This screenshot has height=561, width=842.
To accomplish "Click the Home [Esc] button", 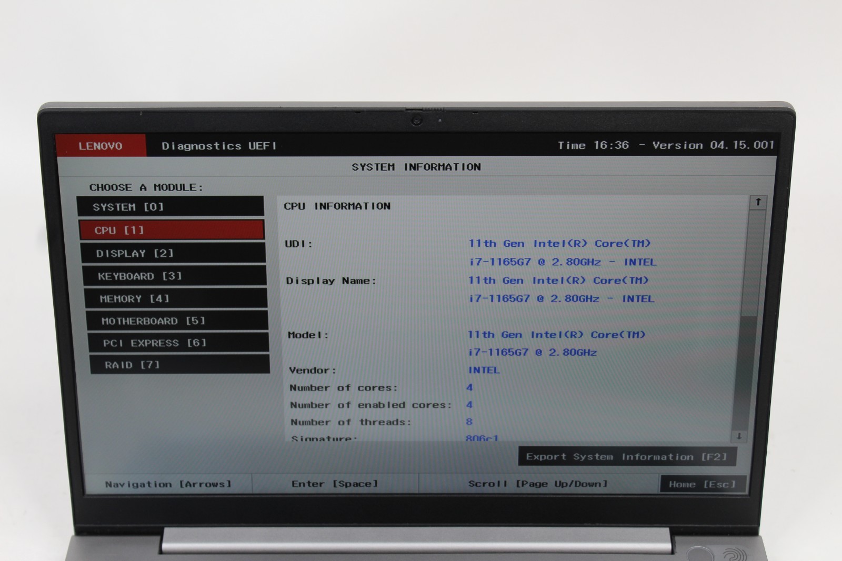I will (703, 484).
